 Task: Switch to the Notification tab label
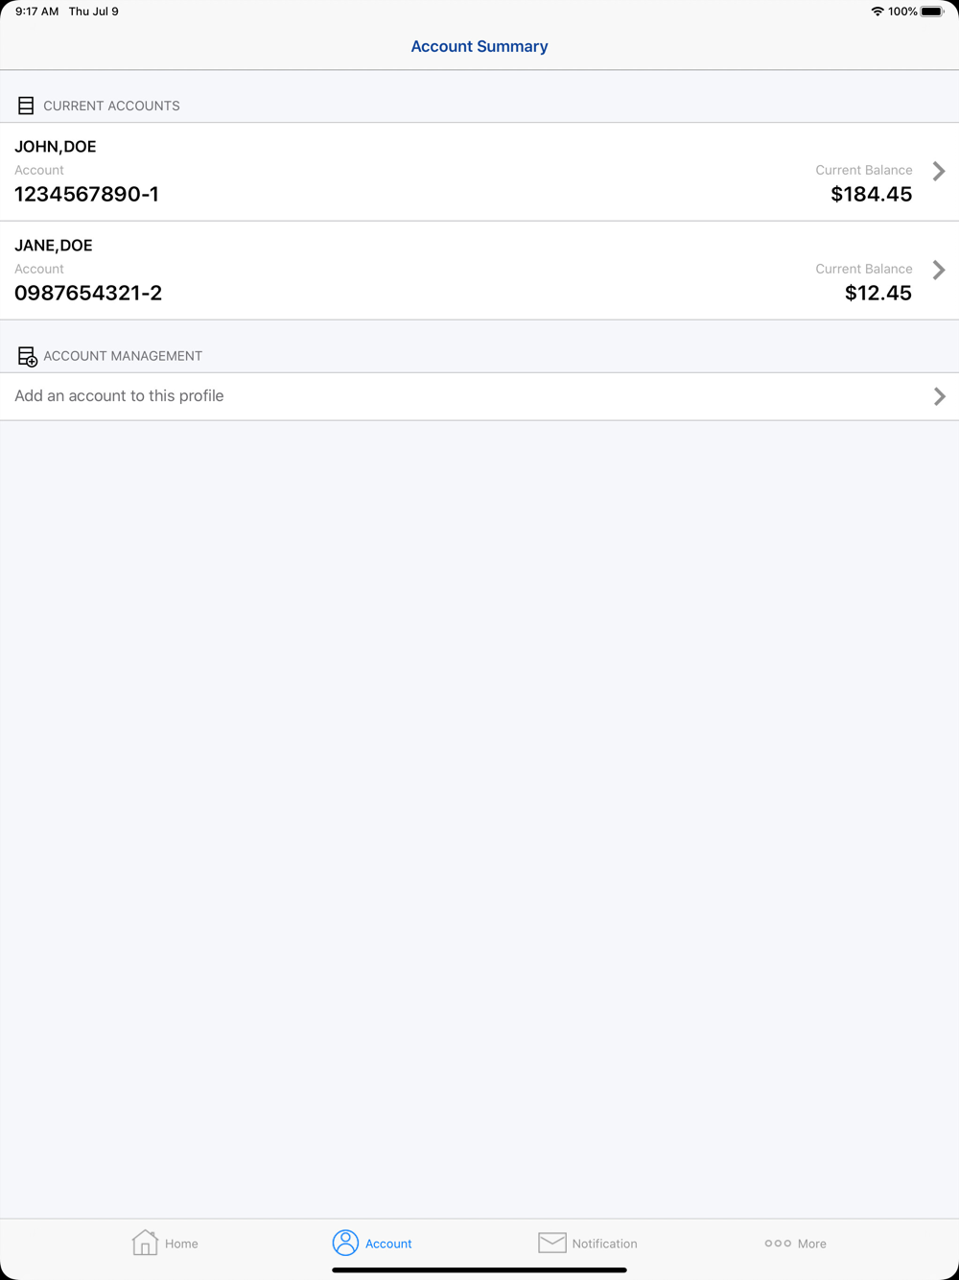pyautogui.click(x=604, y=1244)
